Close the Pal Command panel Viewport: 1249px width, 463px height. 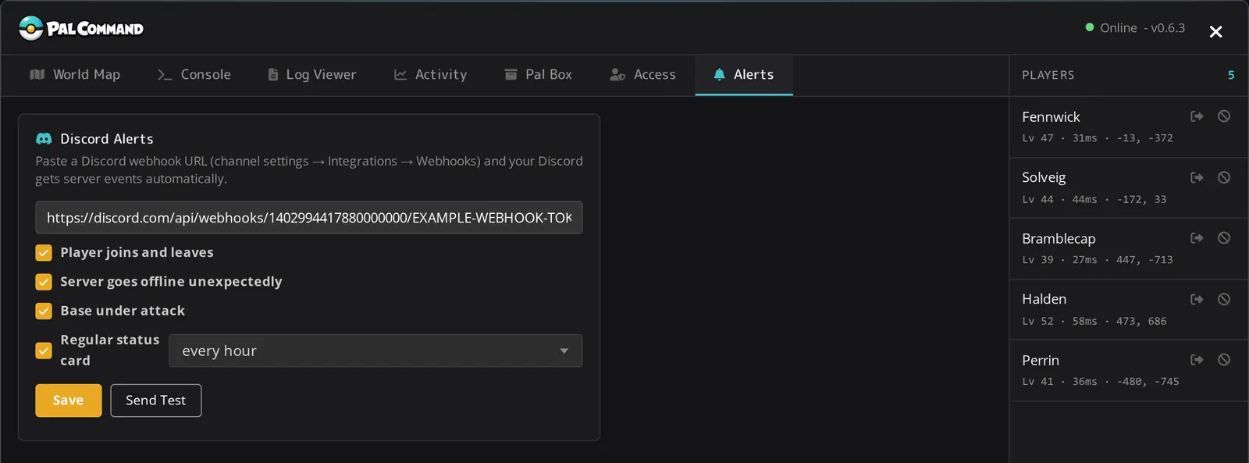[1215, 31]
